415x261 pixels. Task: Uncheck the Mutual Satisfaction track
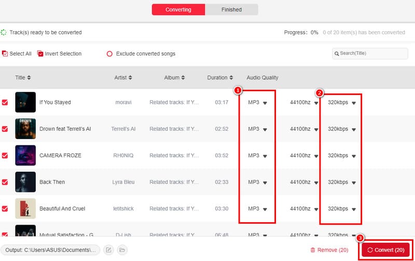tap(5, 234)
